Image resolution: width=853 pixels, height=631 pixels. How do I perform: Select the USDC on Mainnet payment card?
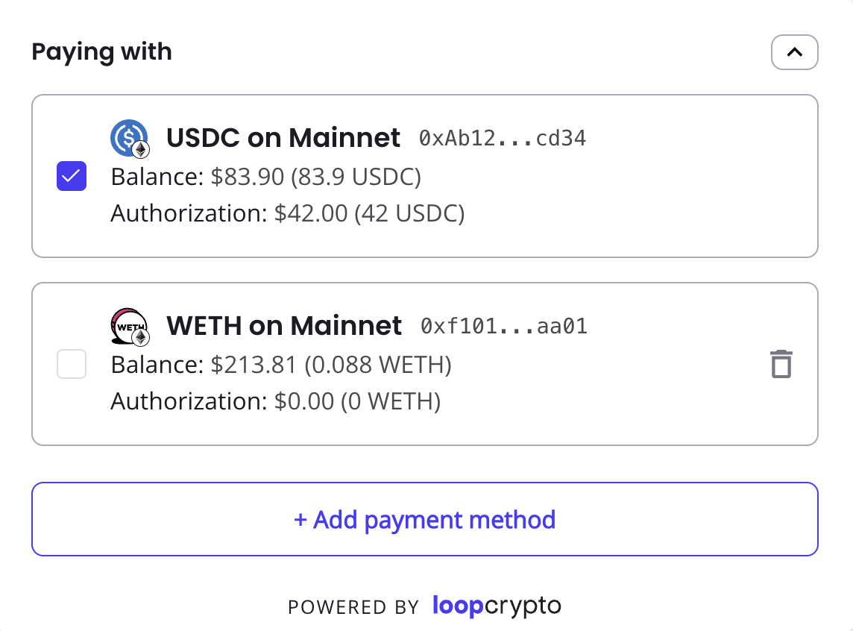pos(425,176)
